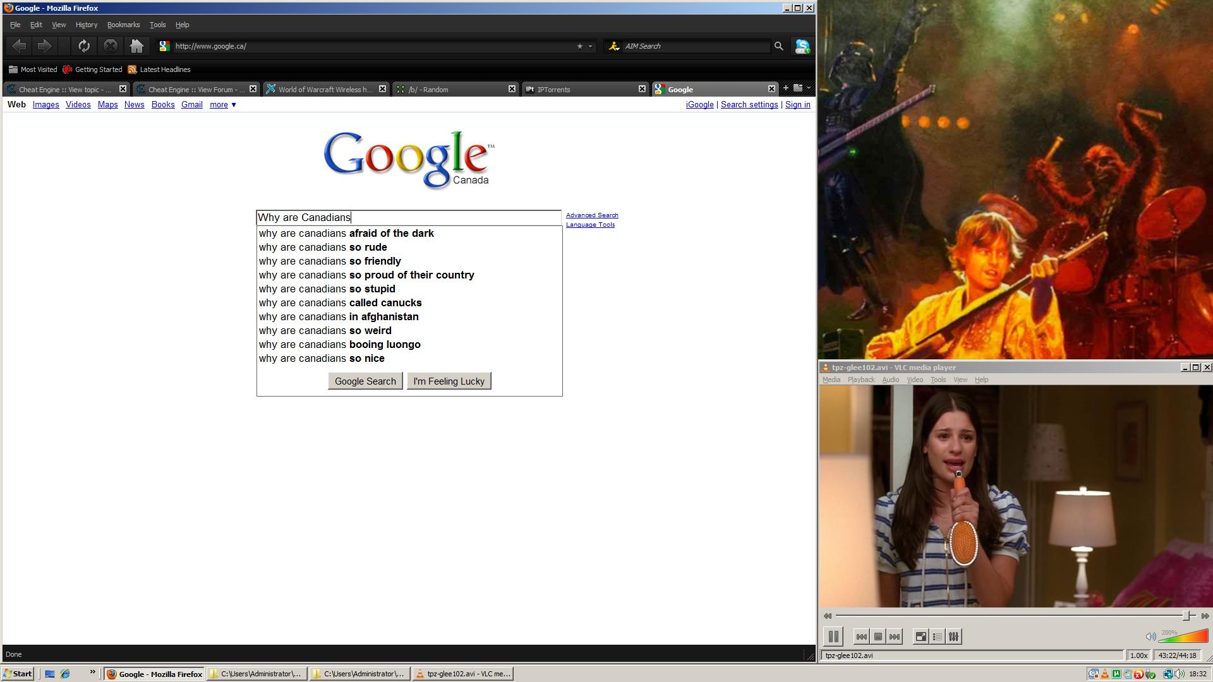Show VLC playlist
This screenshot has width=1213, height=682.
pos(938,637)
